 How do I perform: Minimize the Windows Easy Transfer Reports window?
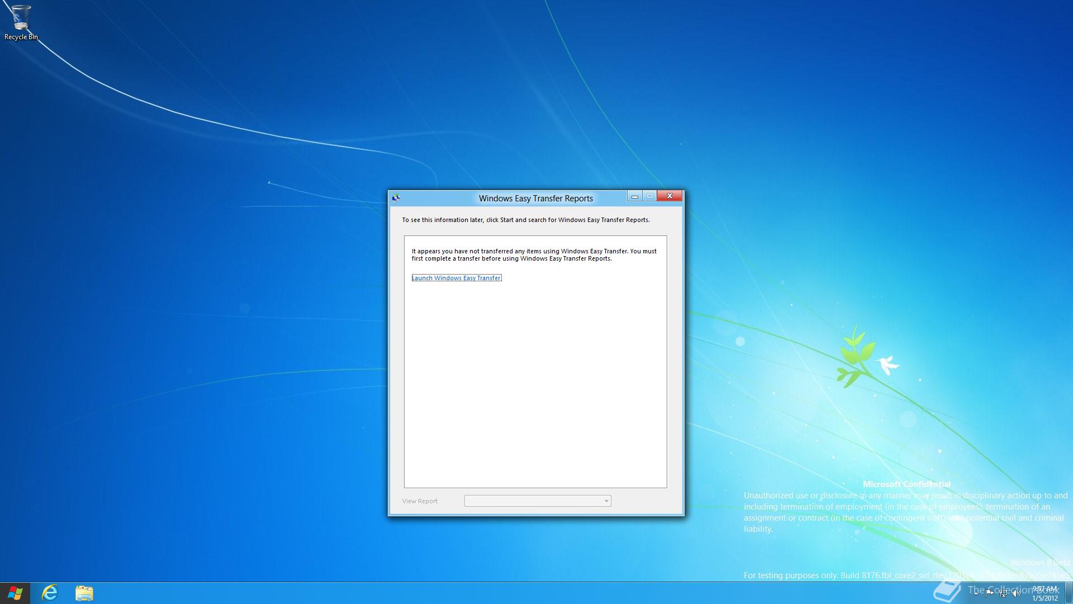point(634,196)
